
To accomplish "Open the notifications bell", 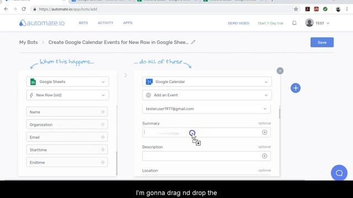I will coord(294,23).
